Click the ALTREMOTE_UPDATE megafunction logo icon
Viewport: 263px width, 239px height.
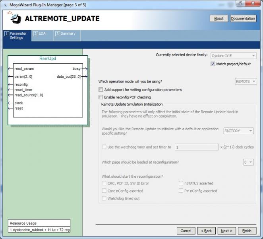click(x=15, y=18)
